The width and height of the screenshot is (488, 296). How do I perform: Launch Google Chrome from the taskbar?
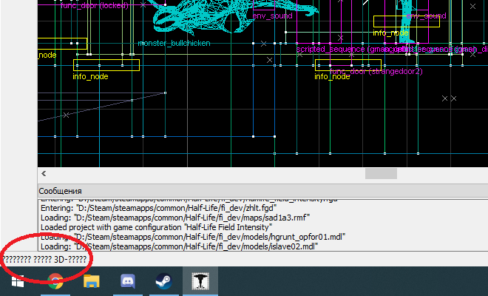click(54, 281)
